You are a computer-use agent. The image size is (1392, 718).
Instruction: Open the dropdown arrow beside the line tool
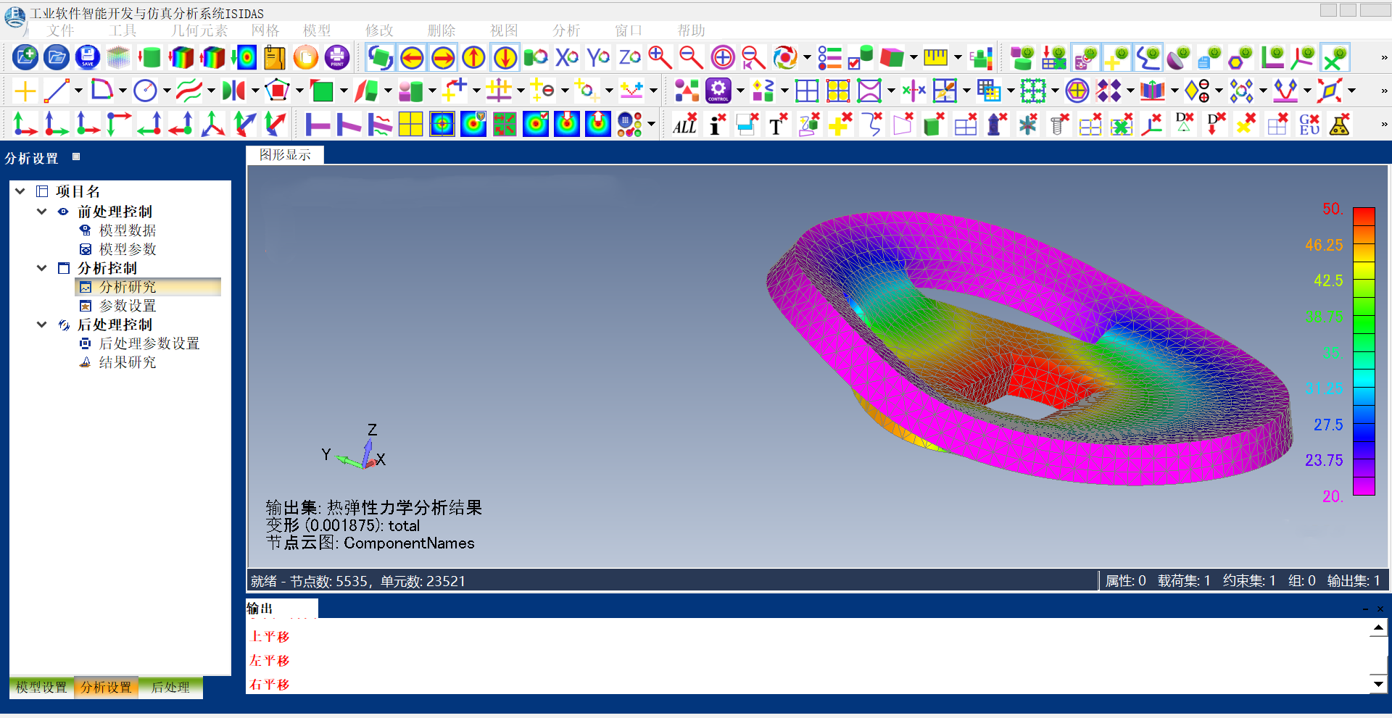coord(78,91)
